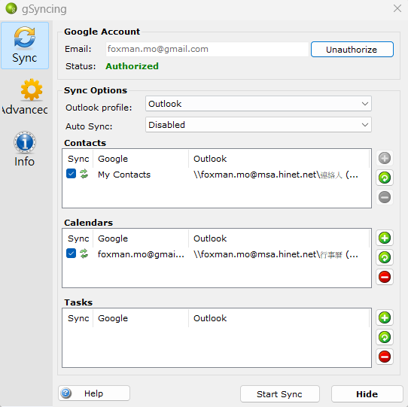Open the Info tab
The image size is (408, 407).
click(25, 149)
